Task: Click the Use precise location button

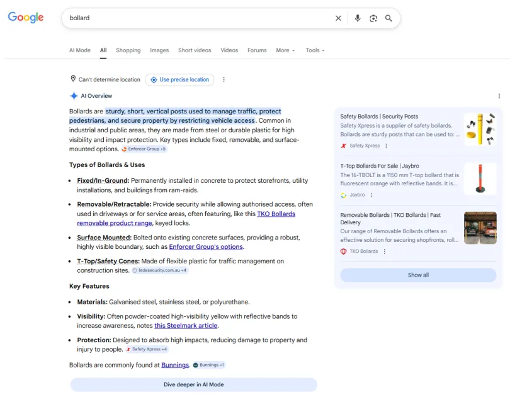Action: click(179, 79)
